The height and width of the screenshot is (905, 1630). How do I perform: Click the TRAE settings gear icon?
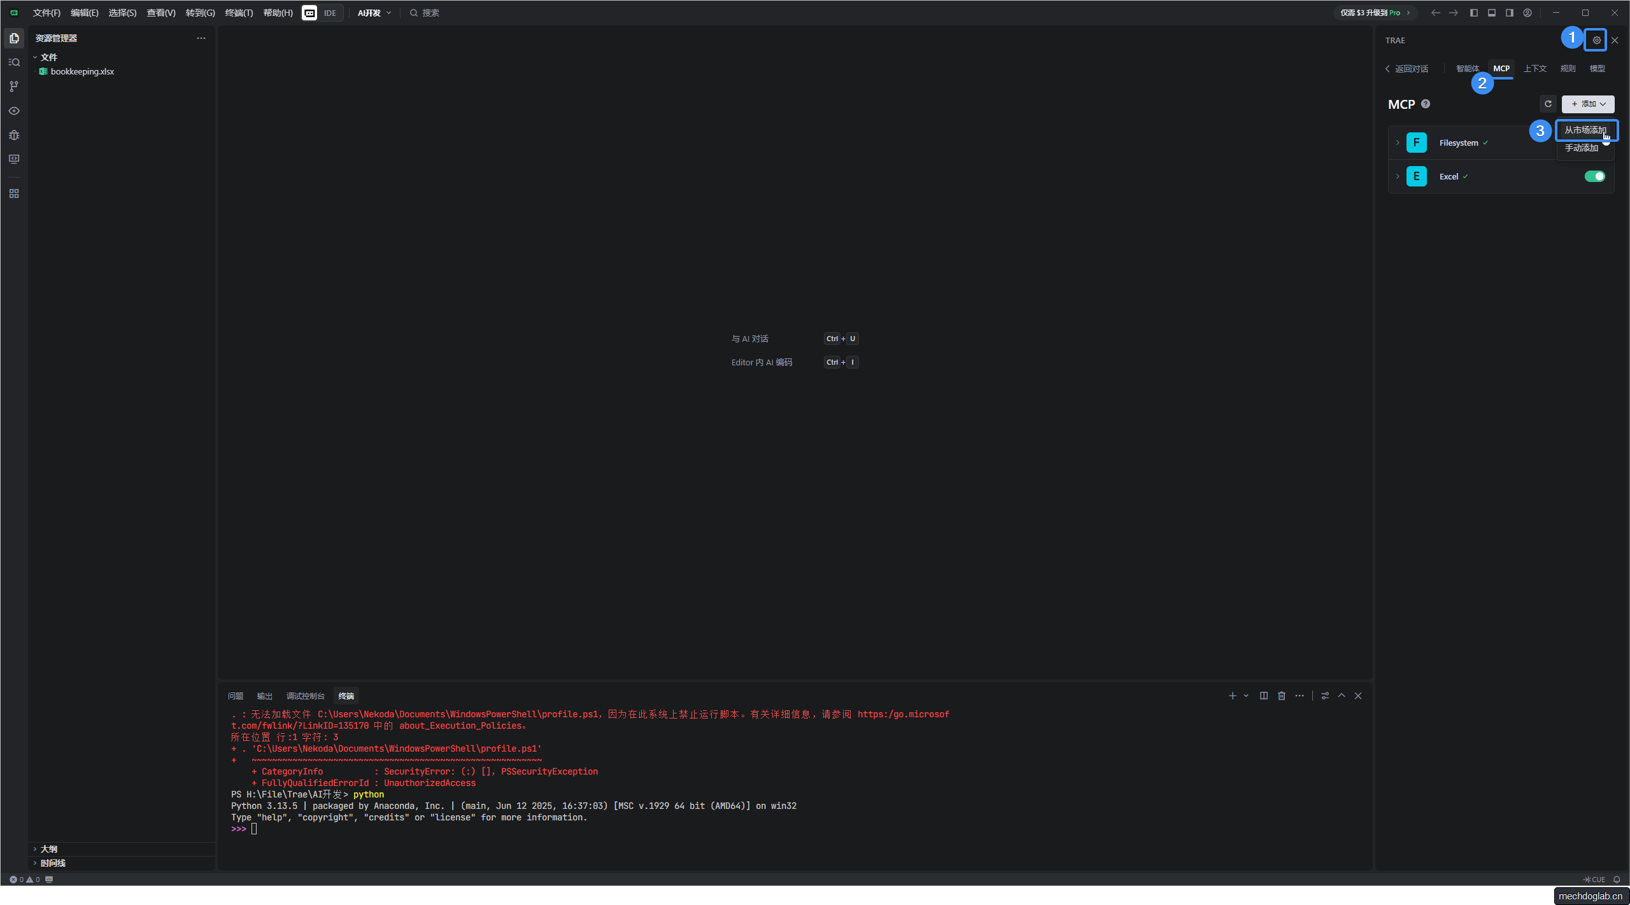[x=1596, y=40]
